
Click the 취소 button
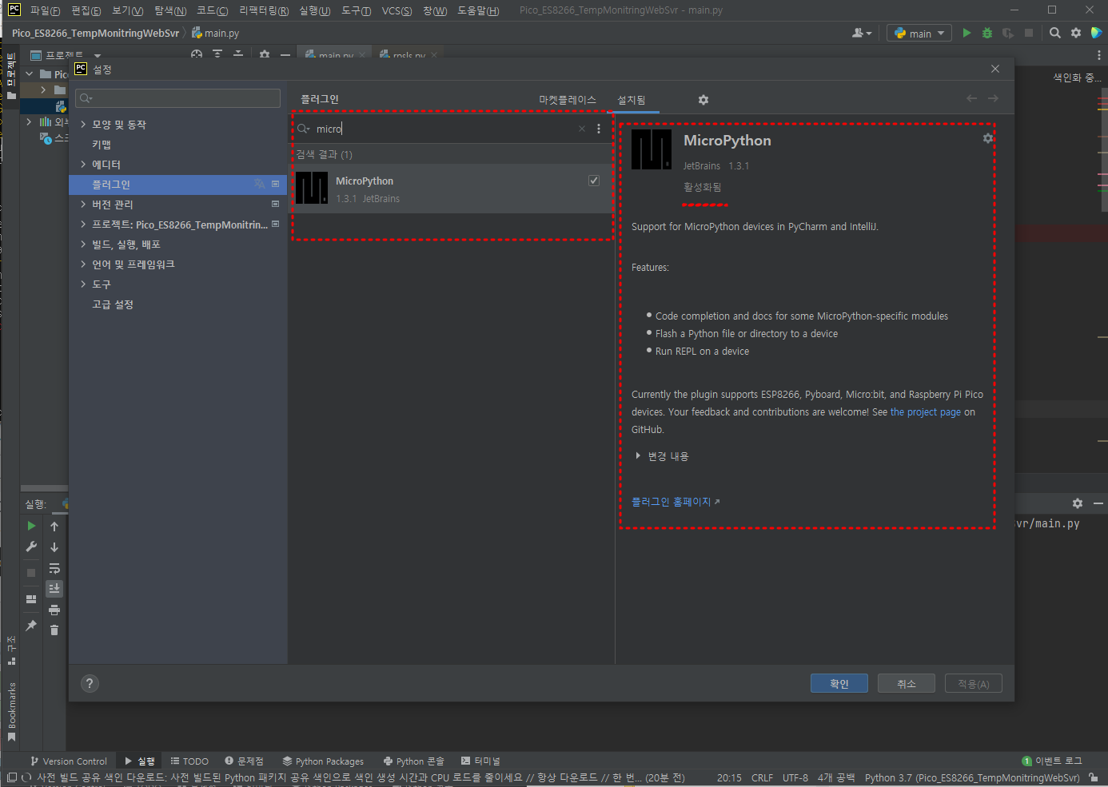point(907,683)
